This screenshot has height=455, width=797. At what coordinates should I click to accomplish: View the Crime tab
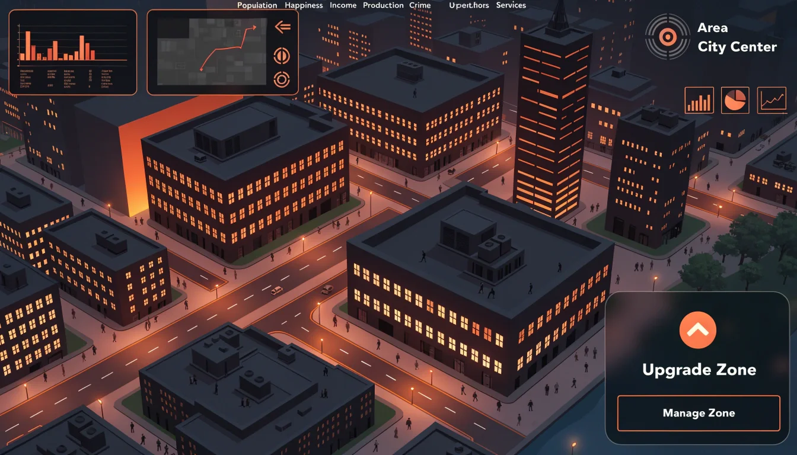(x=420, y=5)
